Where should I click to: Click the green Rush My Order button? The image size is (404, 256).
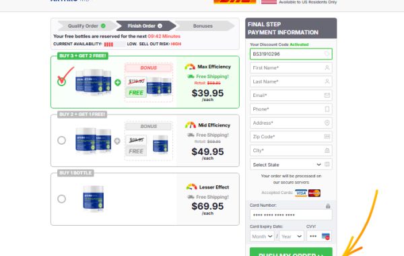[x=291, y=253]
